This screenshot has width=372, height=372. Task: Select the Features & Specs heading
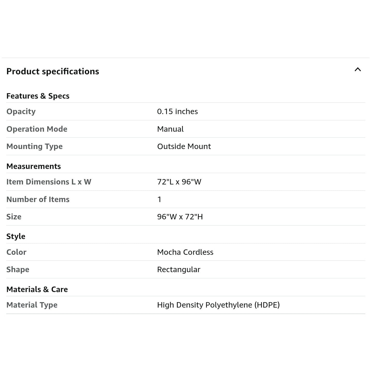(x=38, y=96)
